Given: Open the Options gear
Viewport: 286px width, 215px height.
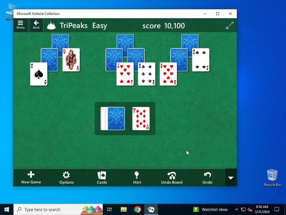Looking at the screenshot, I should [x=66, y=177].
